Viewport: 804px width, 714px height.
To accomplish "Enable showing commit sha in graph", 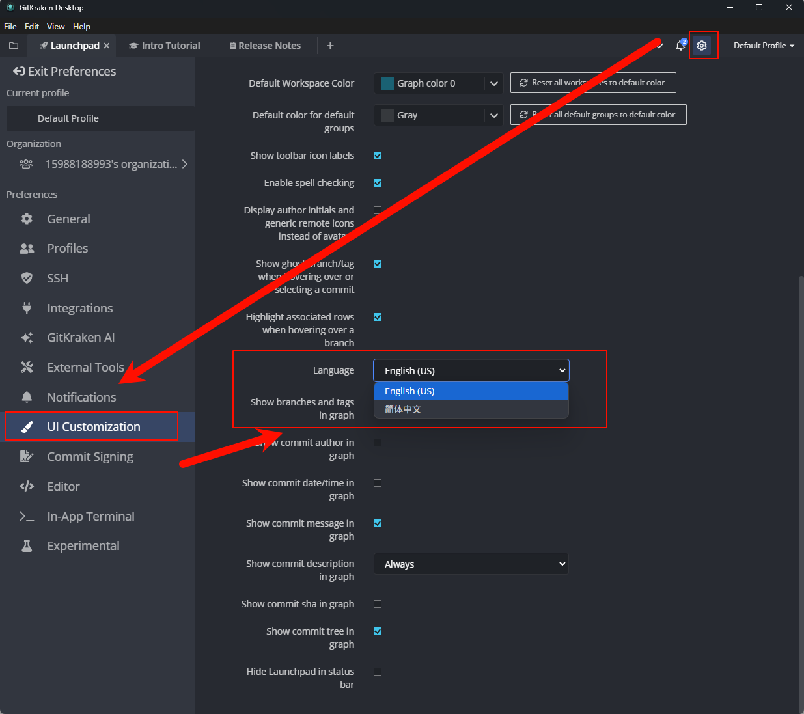I will point(378,604).
